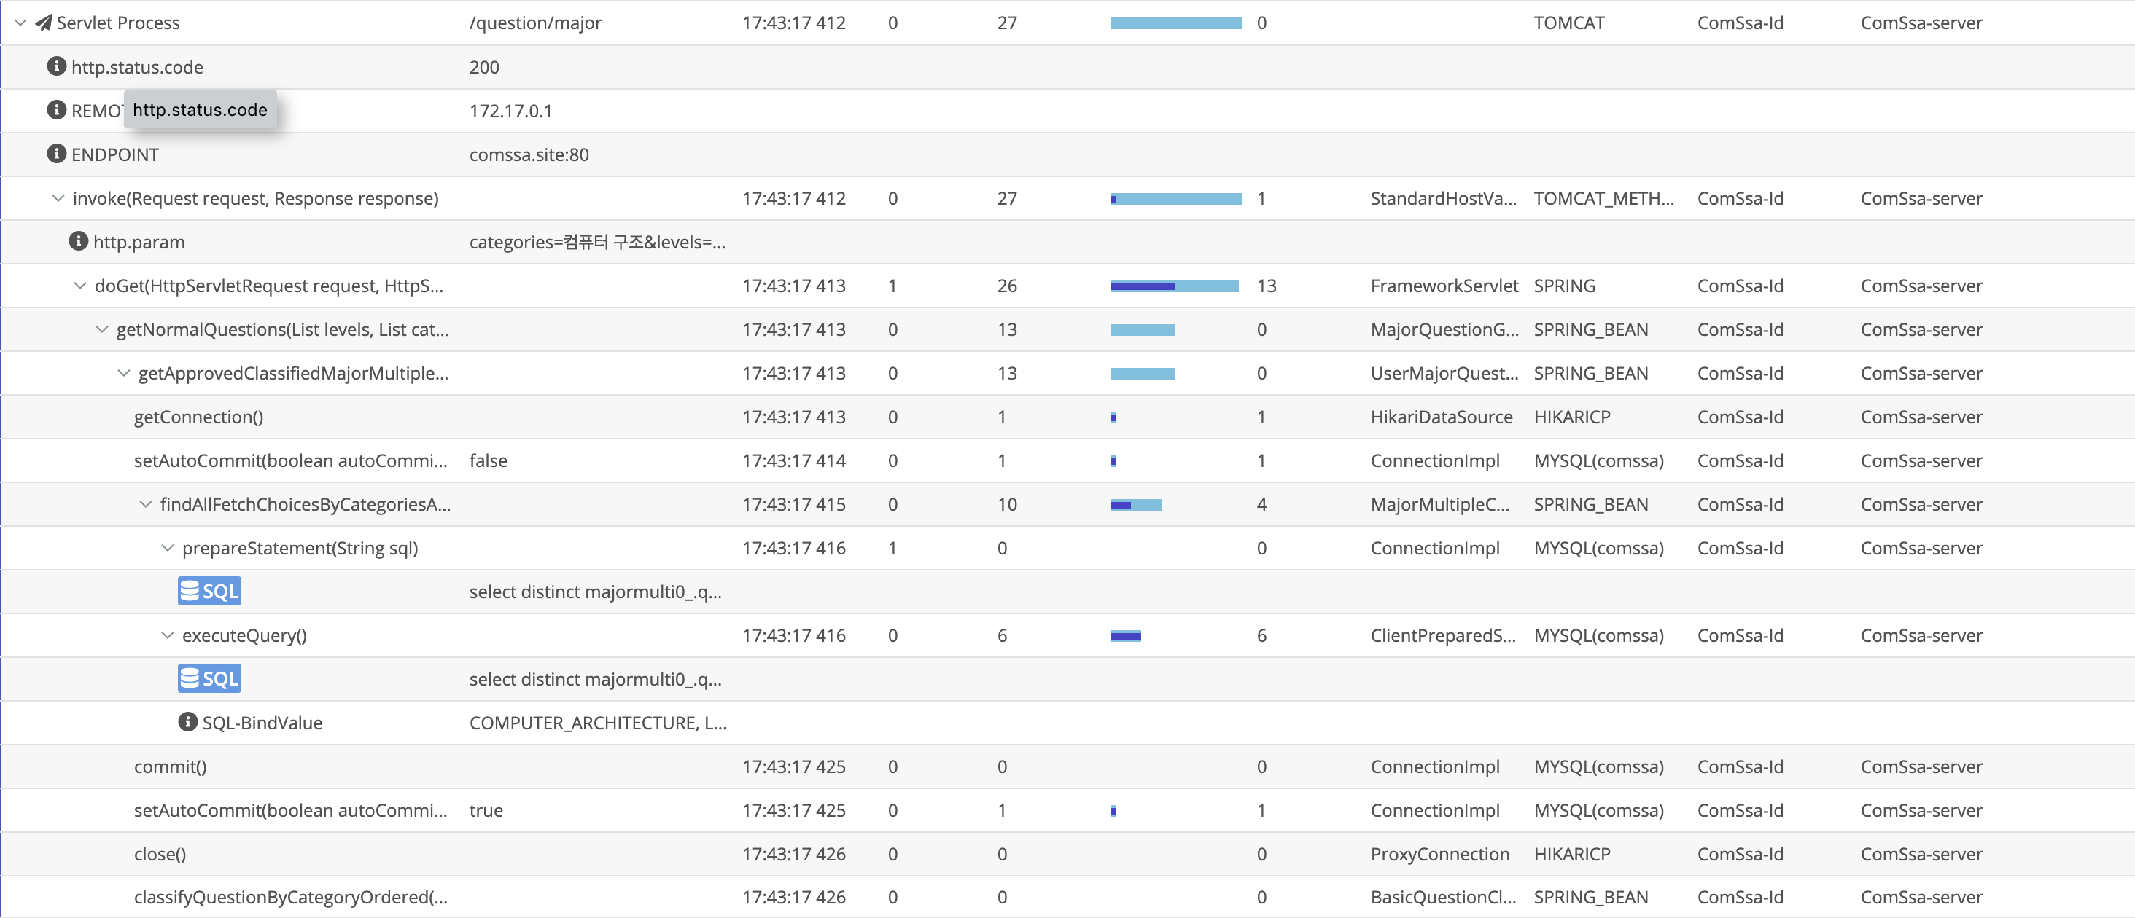Collapse the Servlet Process node
The height and width of the screenshot is (918, 2135).
[20, 23]
